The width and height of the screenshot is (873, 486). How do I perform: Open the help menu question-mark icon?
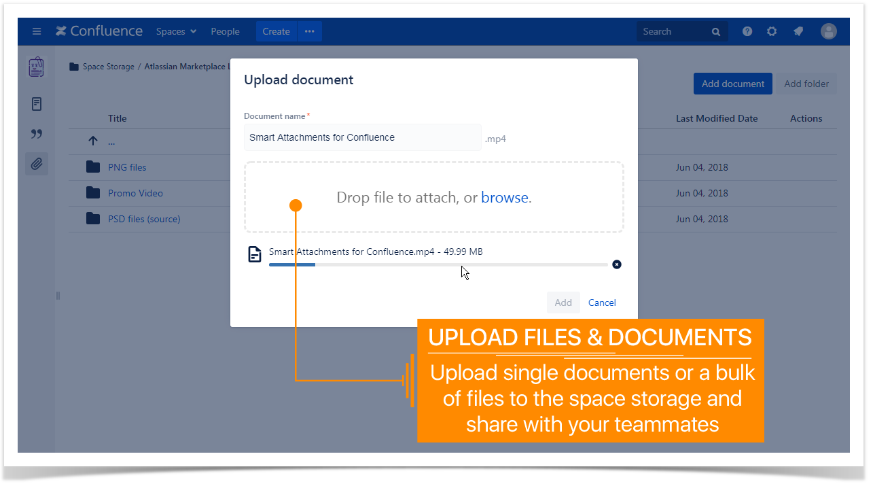click(747, 31)
